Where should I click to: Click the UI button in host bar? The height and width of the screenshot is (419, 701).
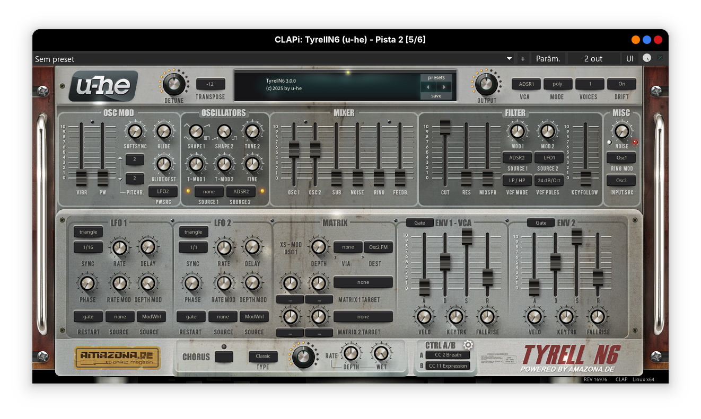(629, 59)
